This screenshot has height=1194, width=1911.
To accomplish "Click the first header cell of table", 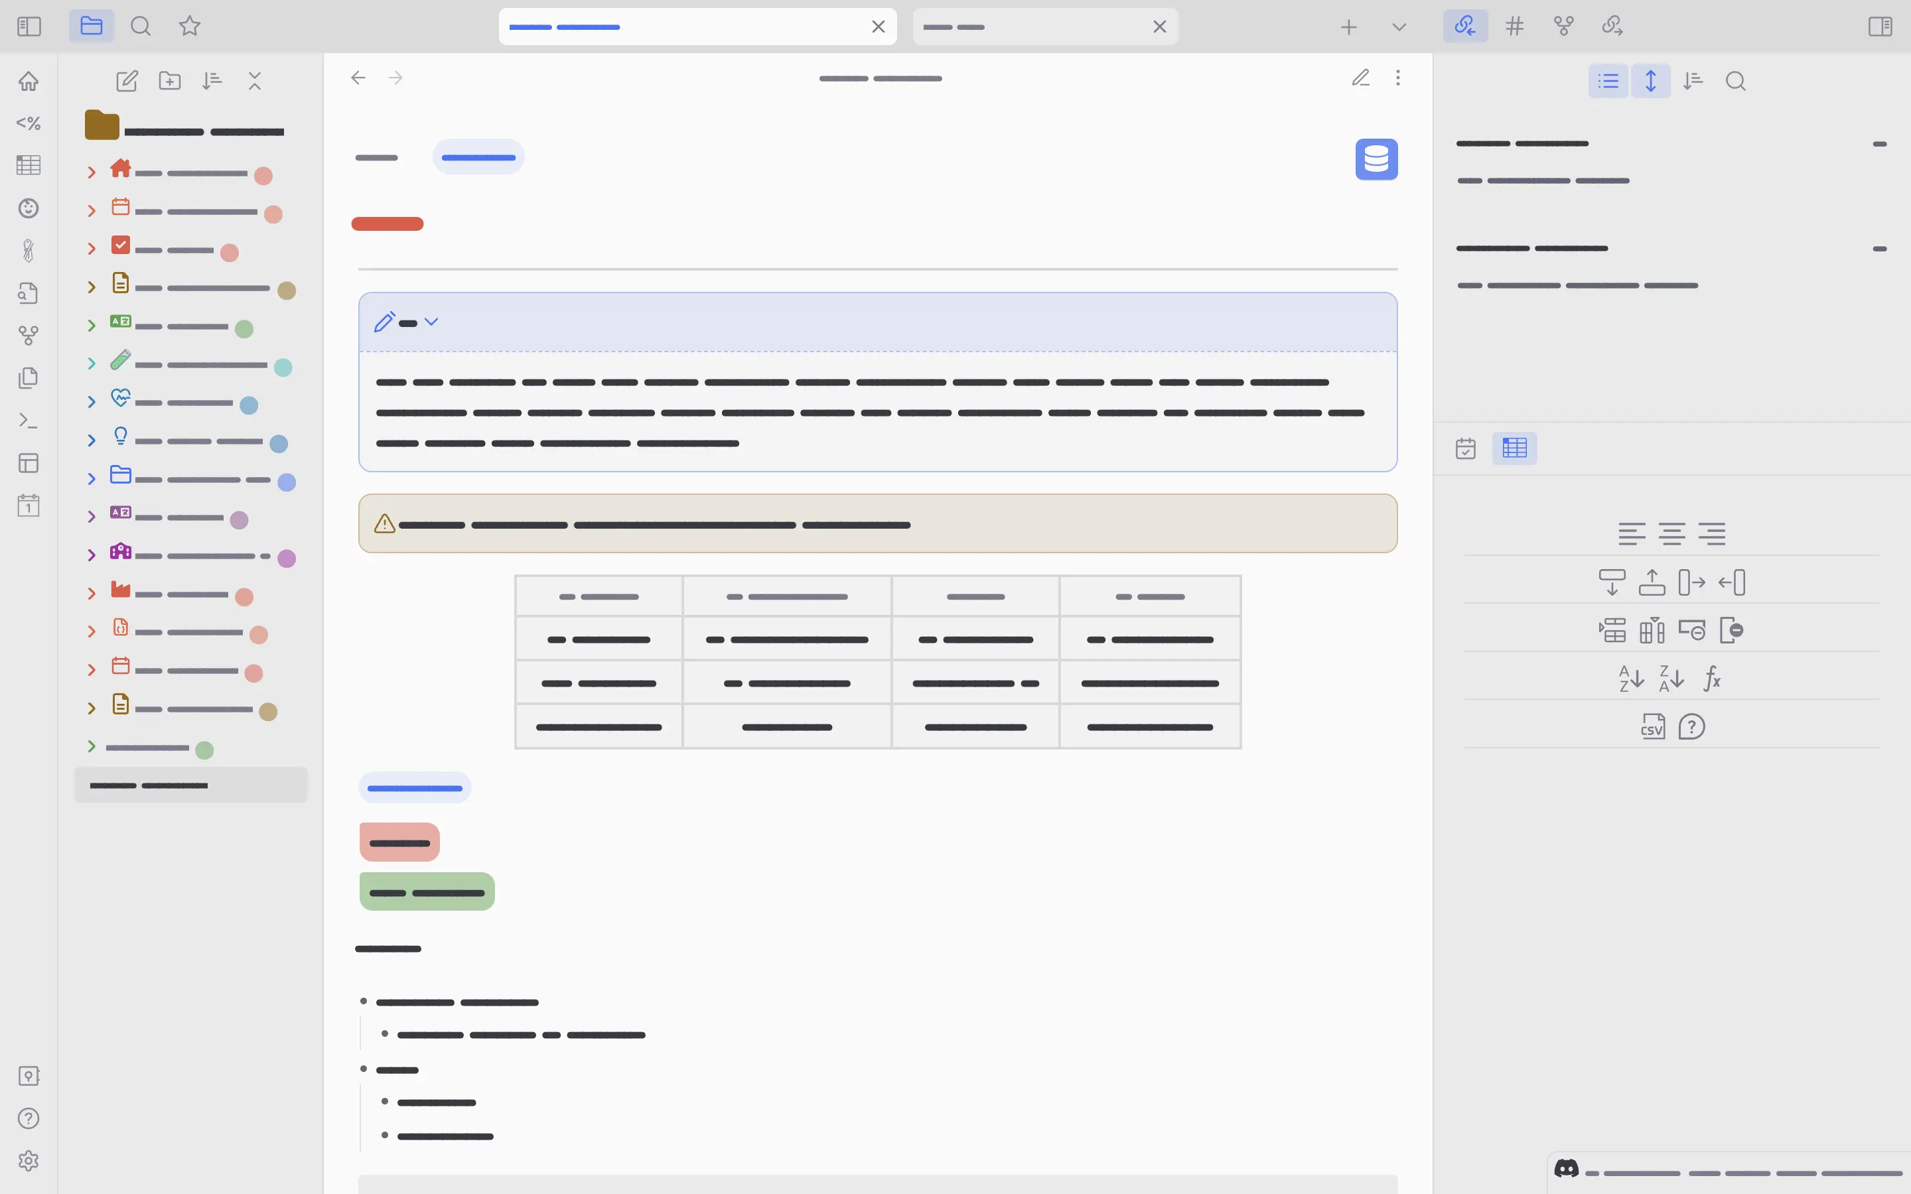I will [x=599, y=596].
